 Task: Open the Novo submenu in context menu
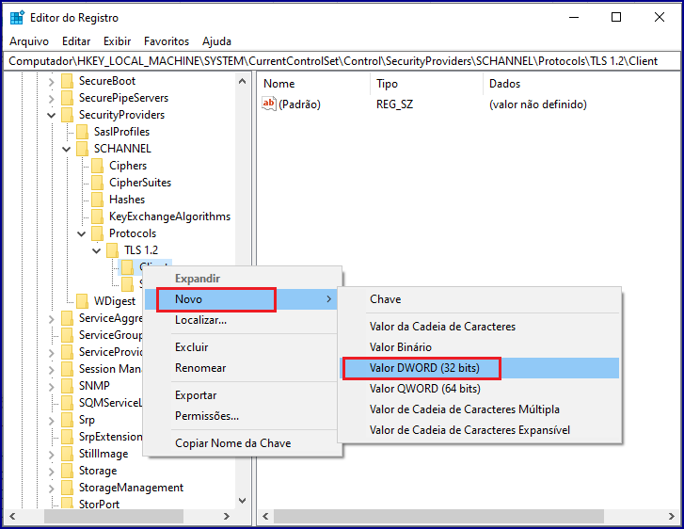tap(241, 299)
